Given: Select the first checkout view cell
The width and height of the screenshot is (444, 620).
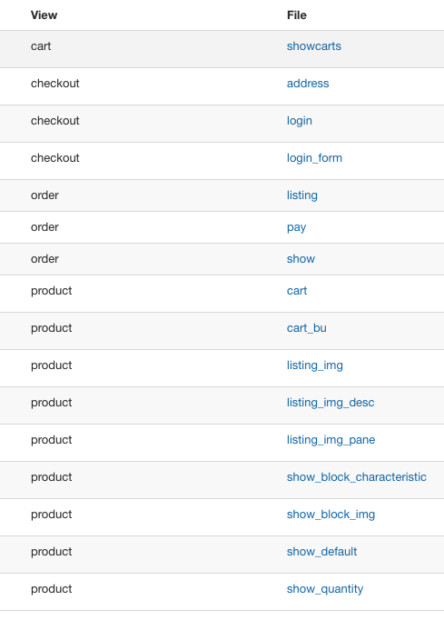Looking at the screenshot, I should click(54, 84).
